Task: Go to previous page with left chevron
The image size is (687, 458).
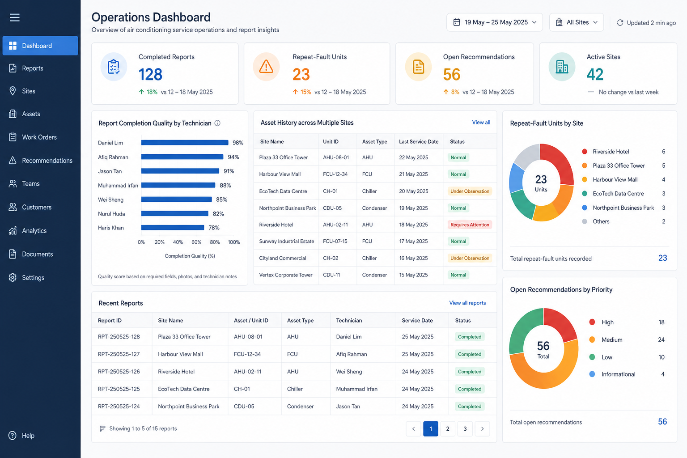Action: [413, 428]
